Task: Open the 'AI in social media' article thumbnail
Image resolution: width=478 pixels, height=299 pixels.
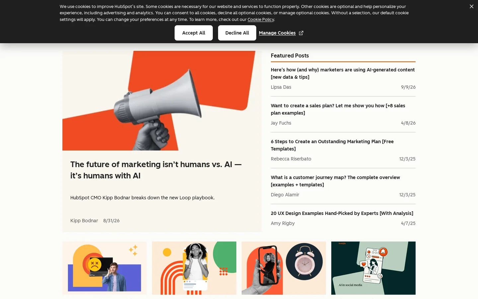Action: click(373, 268)
